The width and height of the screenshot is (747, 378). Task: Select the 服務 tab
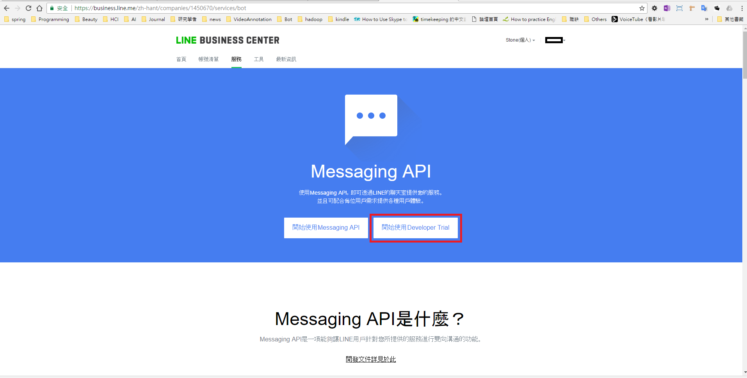[x=236, y=59]
